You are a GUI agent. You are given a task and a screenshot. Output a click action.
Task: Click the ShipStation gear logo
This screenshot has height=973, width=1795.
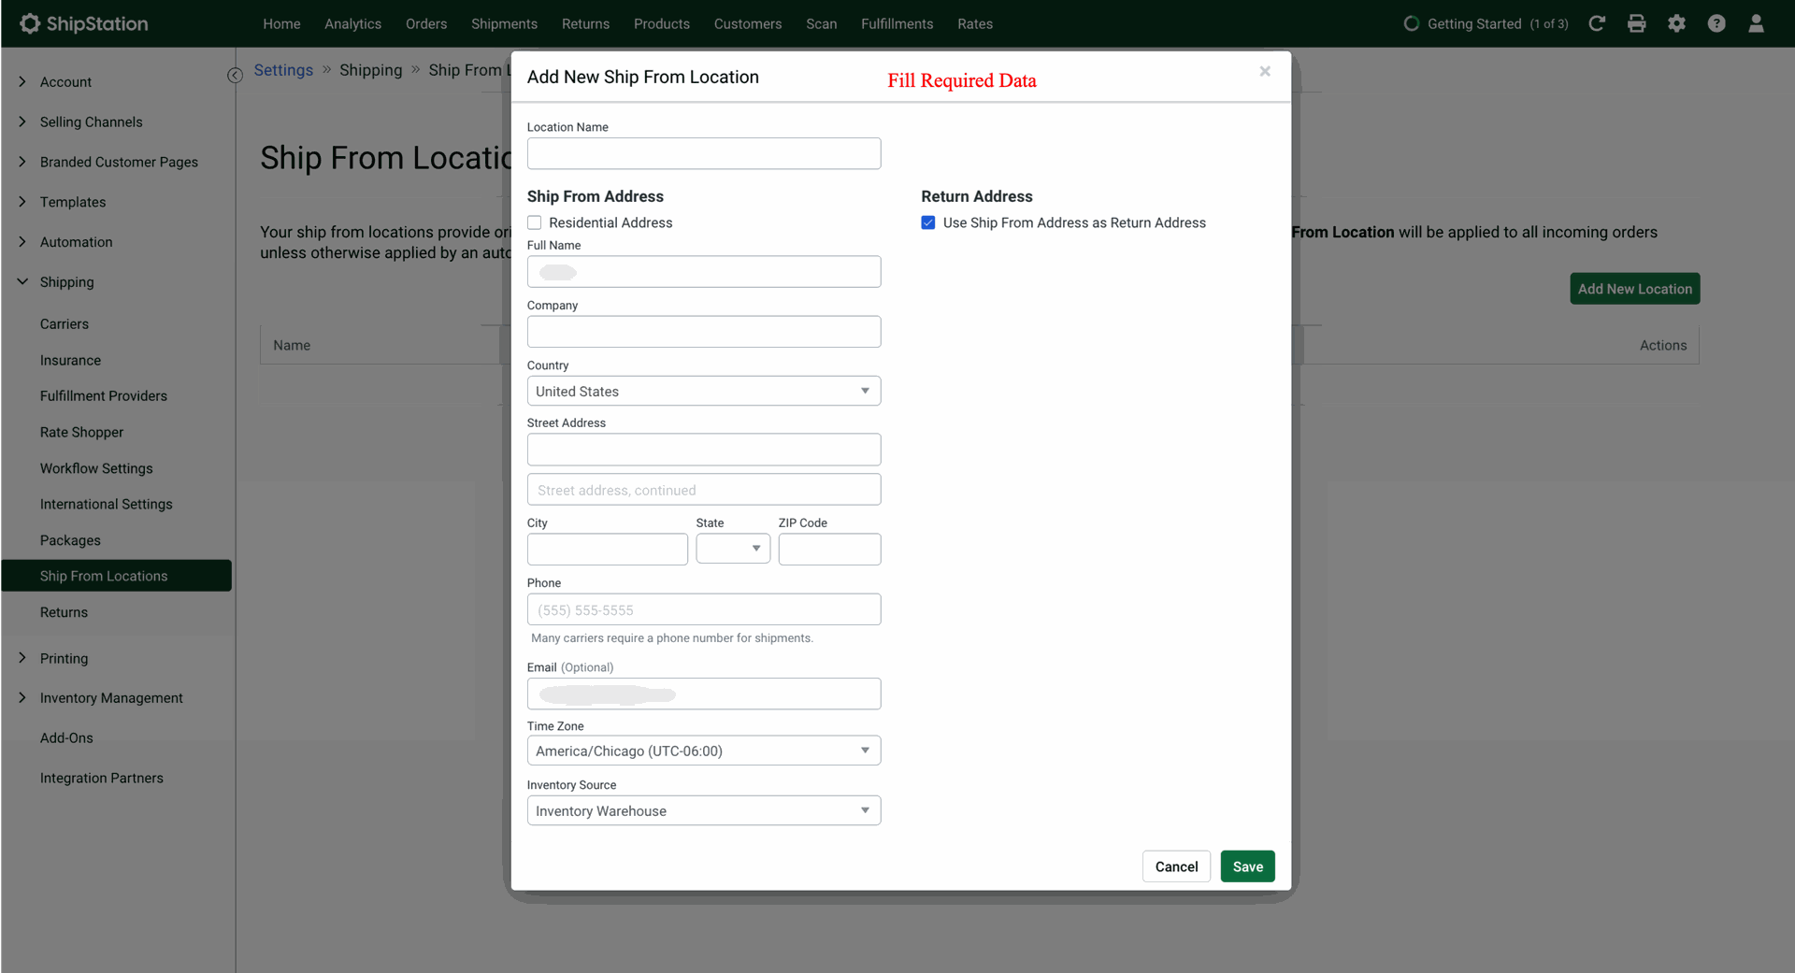coord(30,23)
